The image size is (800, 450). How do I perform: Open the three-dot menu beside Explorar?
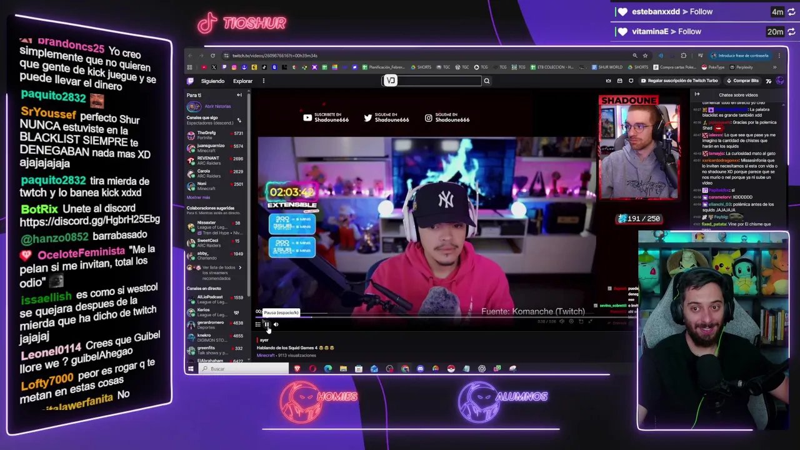click(263, 81)
